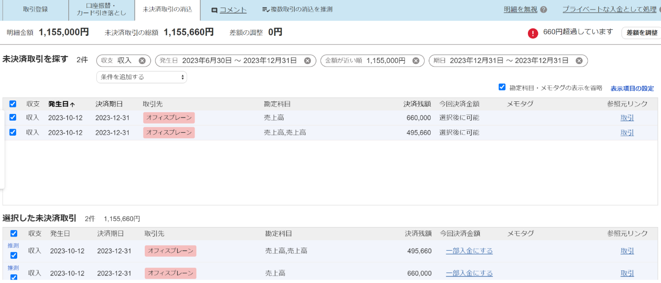Click the 推測 label on the selected 660,000 row
The image size is (661, 283).
(x=13, y=268)
